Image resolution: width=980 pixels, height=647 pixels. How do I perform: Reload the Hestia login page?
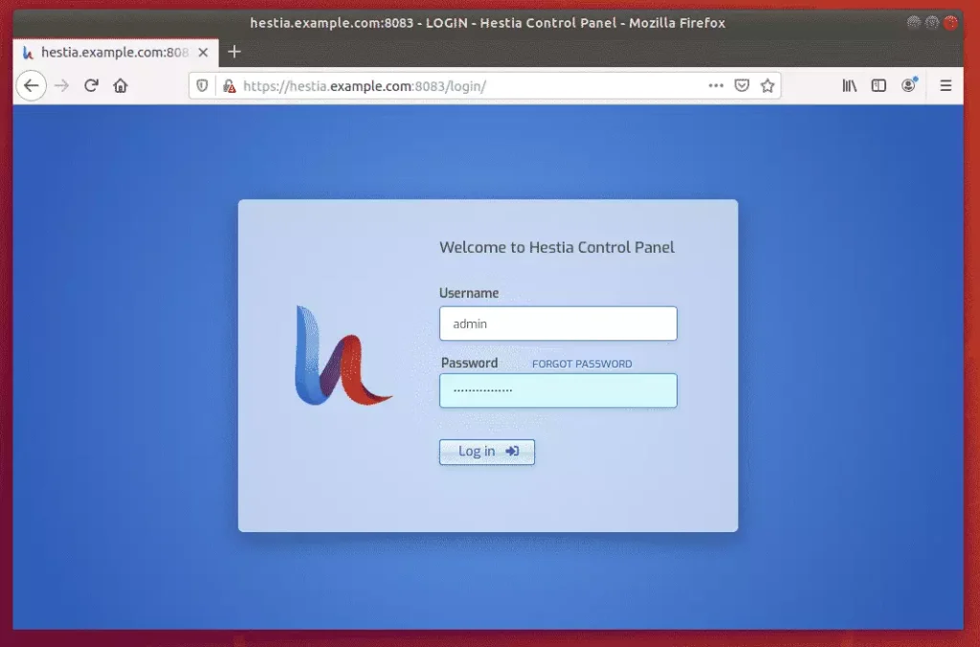91,85
